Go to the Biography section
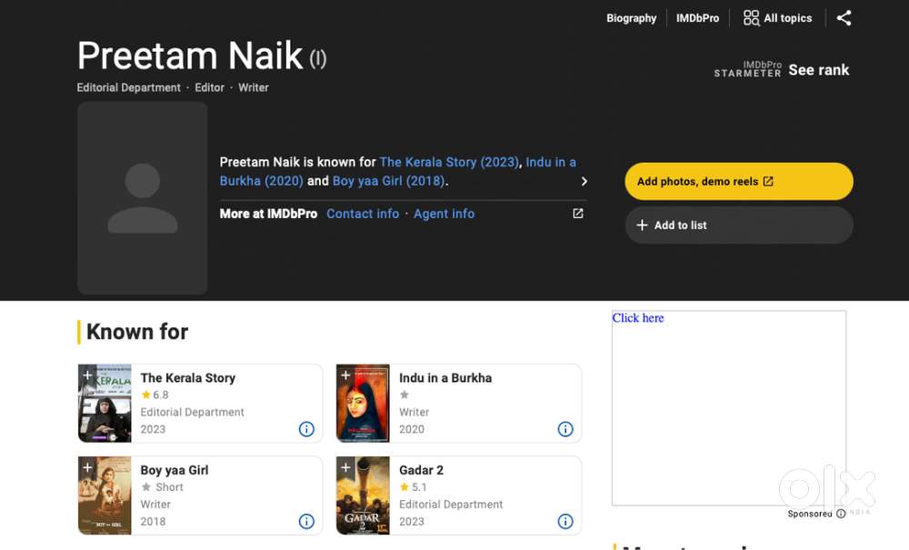Viewport: 909px width, 550px height. tap(631, 18)
